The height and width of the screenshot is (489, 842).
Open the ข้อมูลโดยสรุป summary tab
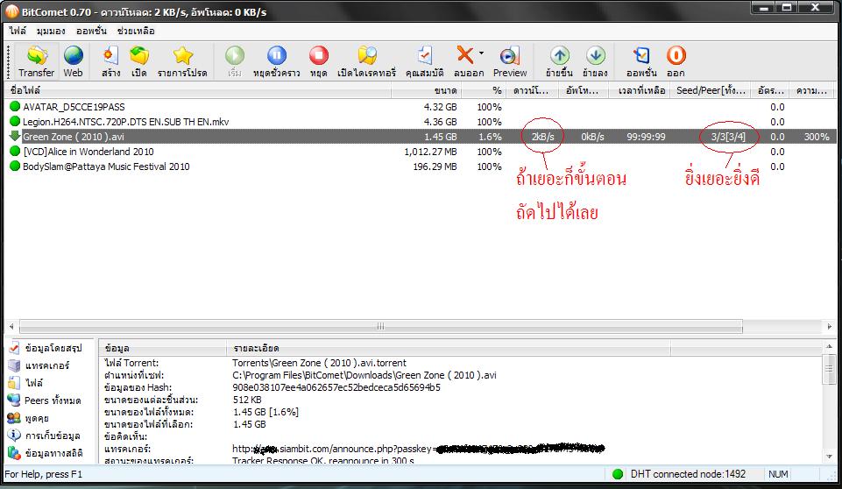click(46, 348)
